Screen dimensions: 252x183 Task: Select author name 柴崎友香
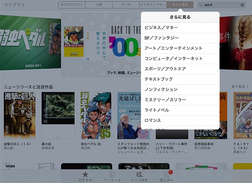pyautogui.click(x=48, y=148)
